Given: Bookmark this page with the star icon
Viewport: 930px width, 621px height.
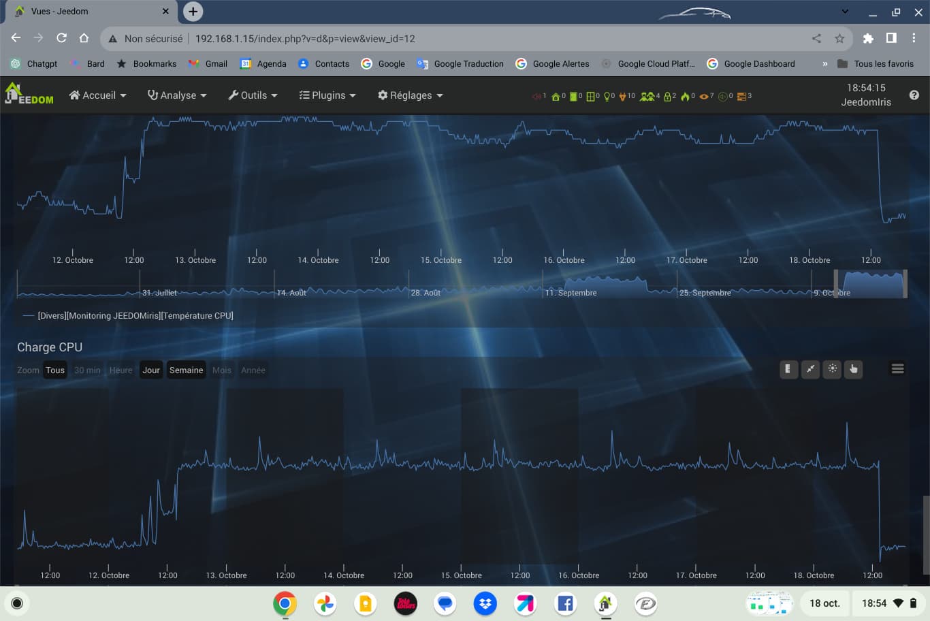Looking at the screenshot, I should pyautogui.click(x=839, y=38).
